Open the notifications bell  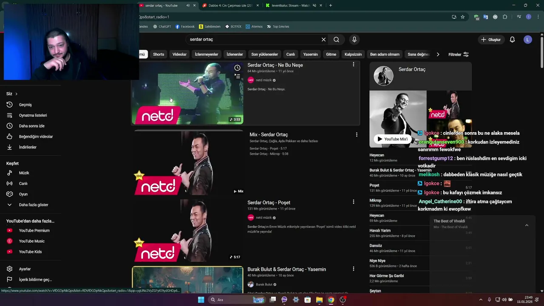pyautogui.click(x=512, y=40)
